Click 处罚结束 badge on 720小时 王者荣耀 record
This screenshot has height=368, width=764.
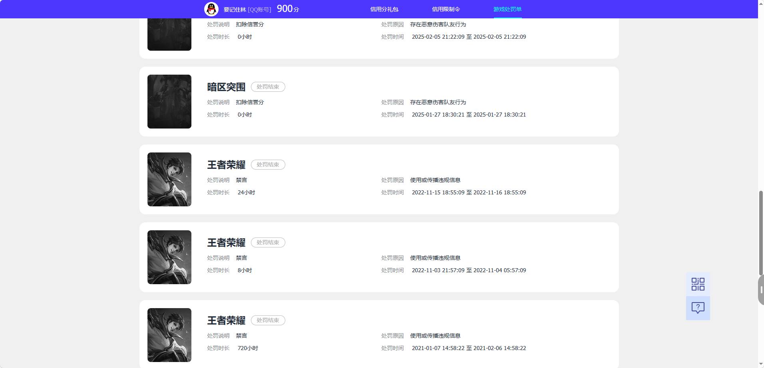(x=268, y=320)
